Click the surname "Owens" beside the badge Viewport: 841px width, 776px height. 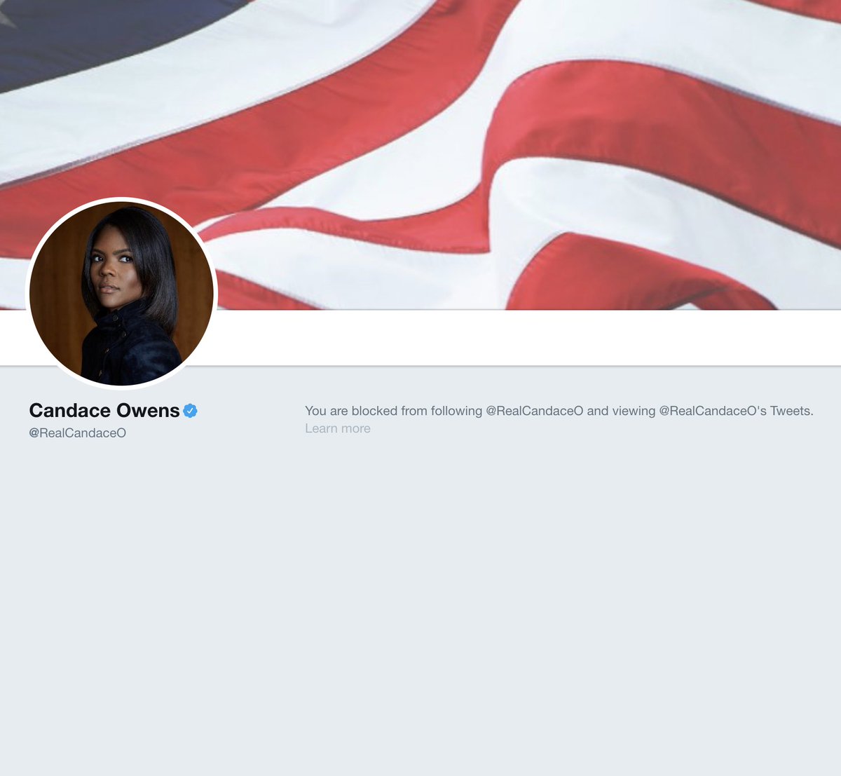point(148,411)
